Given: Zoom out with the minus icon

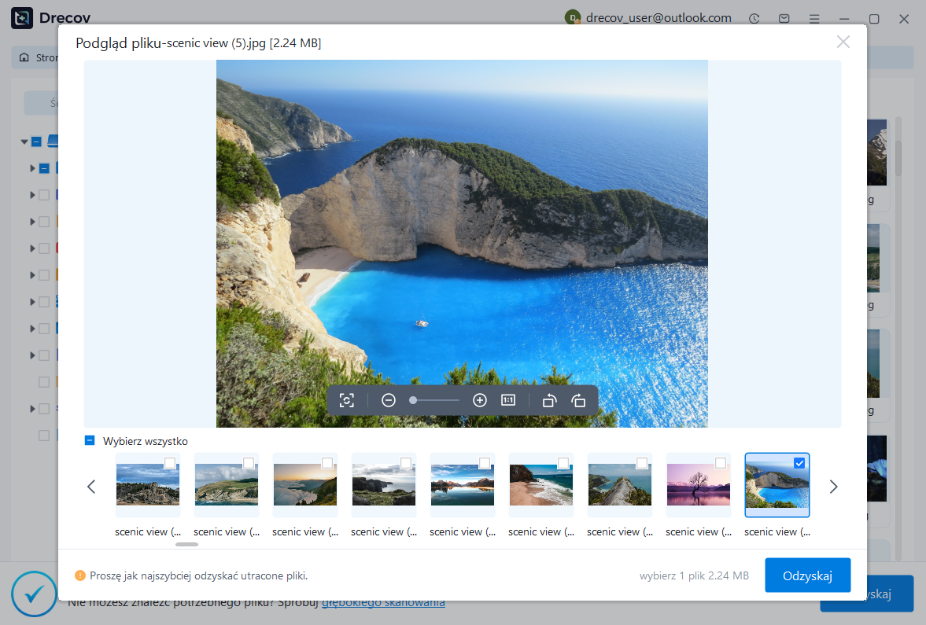Looking at the screenshot, I should tap(389, 400).
